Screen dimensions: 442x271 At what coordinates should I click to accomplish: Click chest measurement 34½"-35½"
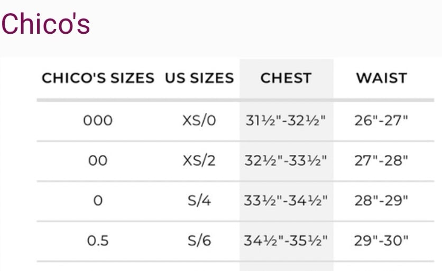(x=286, y=240)
